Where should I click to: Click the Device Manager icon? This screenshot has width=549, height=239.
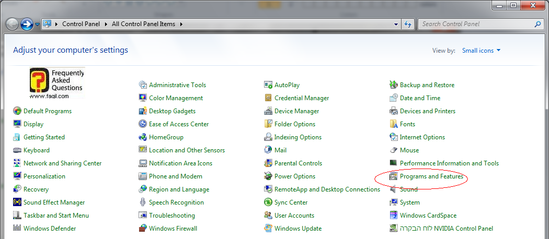pyautogui.click(x=268, y=111)
